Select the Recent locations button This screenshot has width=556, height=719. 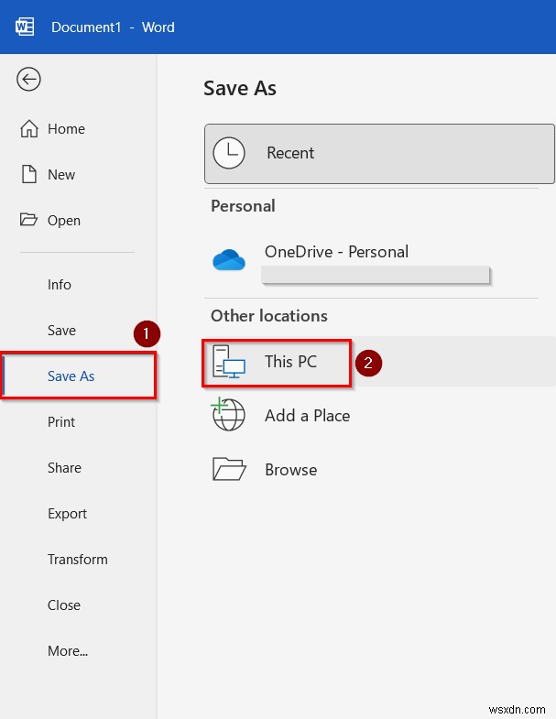[x=379, y=154]
